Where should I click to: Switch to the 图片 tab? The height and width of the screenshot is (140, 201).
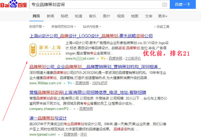107,16
